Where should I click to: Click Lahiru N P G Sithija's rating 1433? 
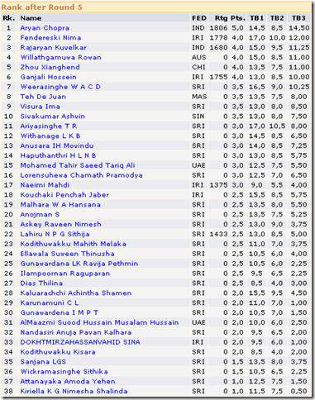click(218, 234)
